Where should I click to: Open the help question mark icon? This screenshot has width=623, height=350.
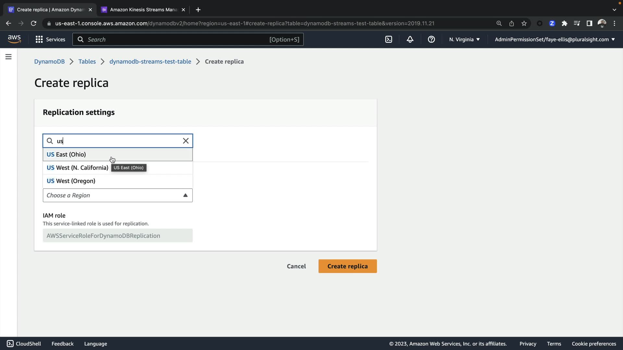click(x=431, y=39)
